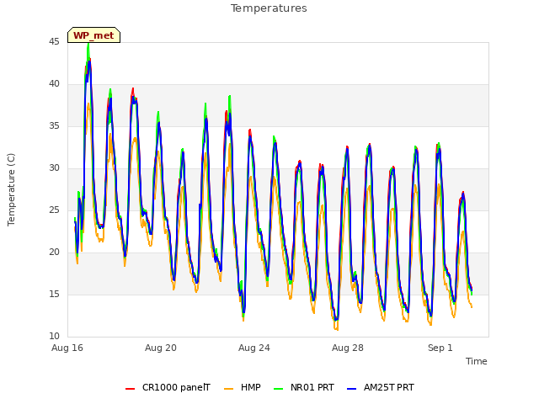Click the 25 y-axis tick label
Viewport: 539px width, 404px height.
tap(54, 210)
